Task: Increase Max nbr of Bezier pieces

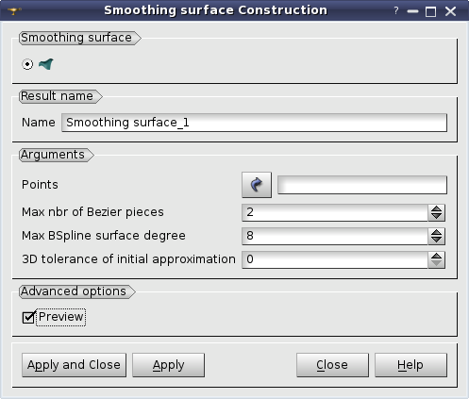Action: pyautogui.click(x=436, y=208)
